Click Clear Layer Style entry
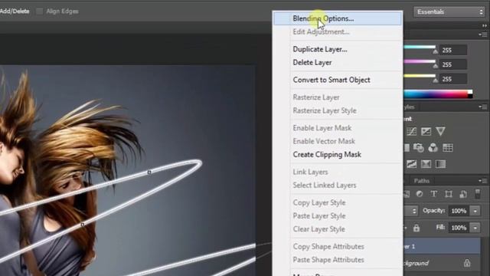 pos(338,228)
